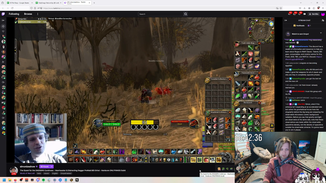This screenshot has height=183, width=326.
Task: Open the discord link in chat
Action: 304,58
